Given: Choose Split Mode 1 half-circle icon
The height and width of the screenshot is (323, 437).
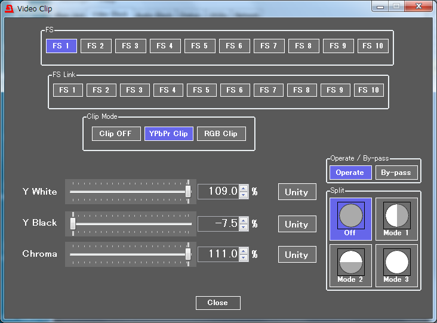Looking at the screenshot, I should point(396,216).
